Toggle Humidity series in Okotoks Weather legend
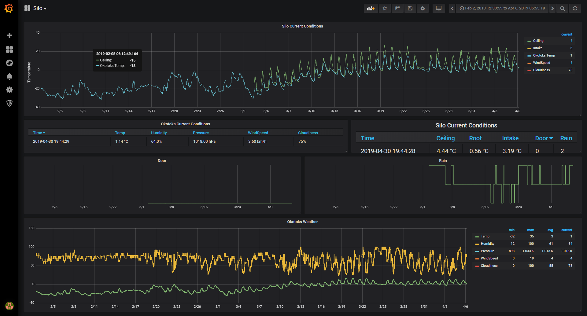This screenshot has height=316, width=587. [487, 244]
